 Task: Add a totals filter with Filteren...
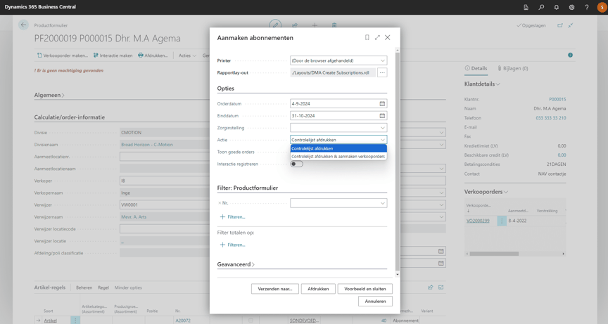pyautogui.click(x=232, y=245)
